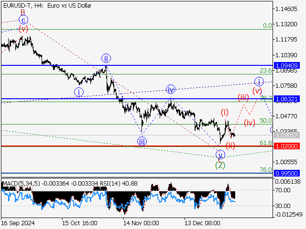Viewport: 306px width, 229px height.
Task: Click the 1.09409 price level tag
Action: click(x=287, y=65)
